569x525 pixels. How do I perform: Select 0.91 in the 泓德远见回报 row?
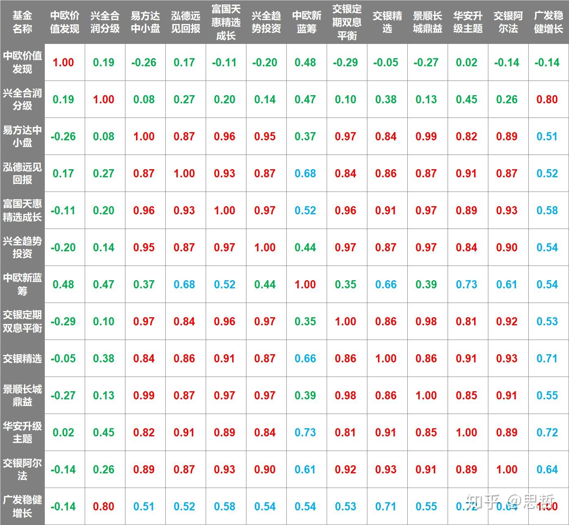(466, 174)
